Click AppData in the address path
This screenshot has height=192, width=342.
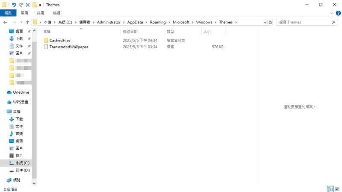[135, 22]
